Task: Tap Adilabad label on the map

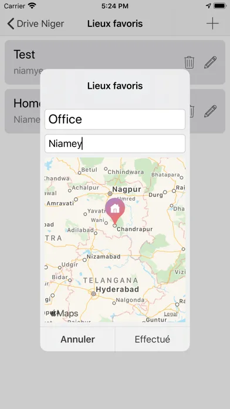Action: [80, 230]
